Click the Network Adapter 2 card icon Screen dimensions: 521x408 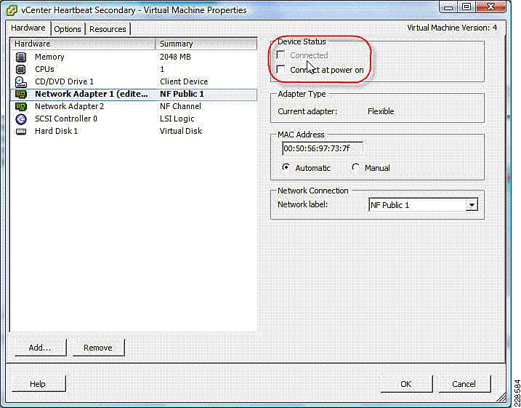[x=20, y=107]
